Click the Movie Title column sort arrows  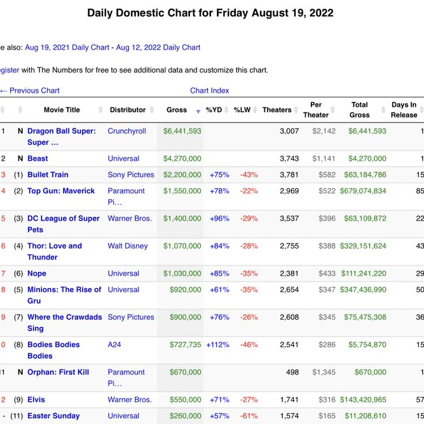[x=100, y=110]
